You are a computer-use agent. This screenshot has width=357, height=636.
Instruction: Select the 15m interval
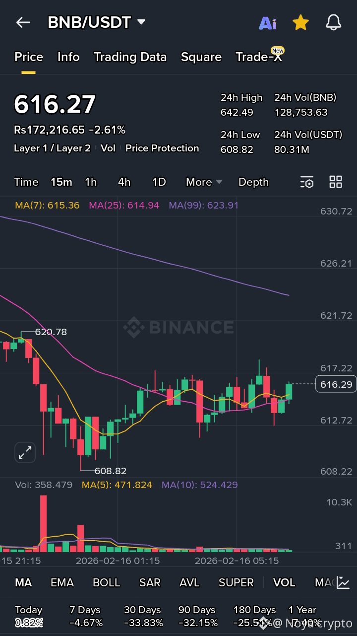coord(61,182)
